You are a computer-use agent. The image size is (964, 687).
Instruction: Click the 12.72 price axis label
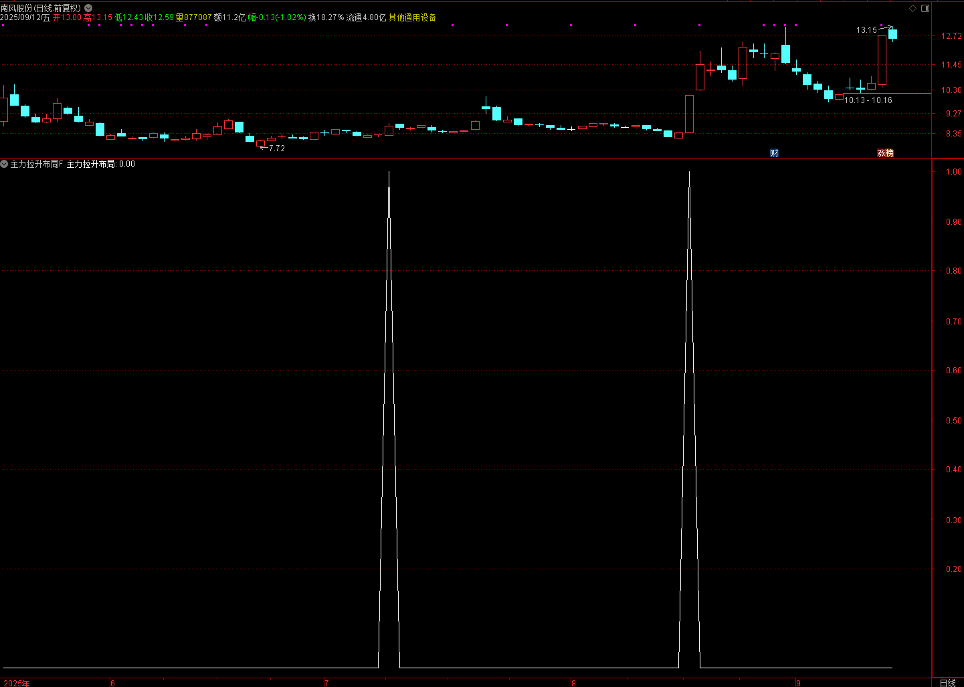point(951,36)
